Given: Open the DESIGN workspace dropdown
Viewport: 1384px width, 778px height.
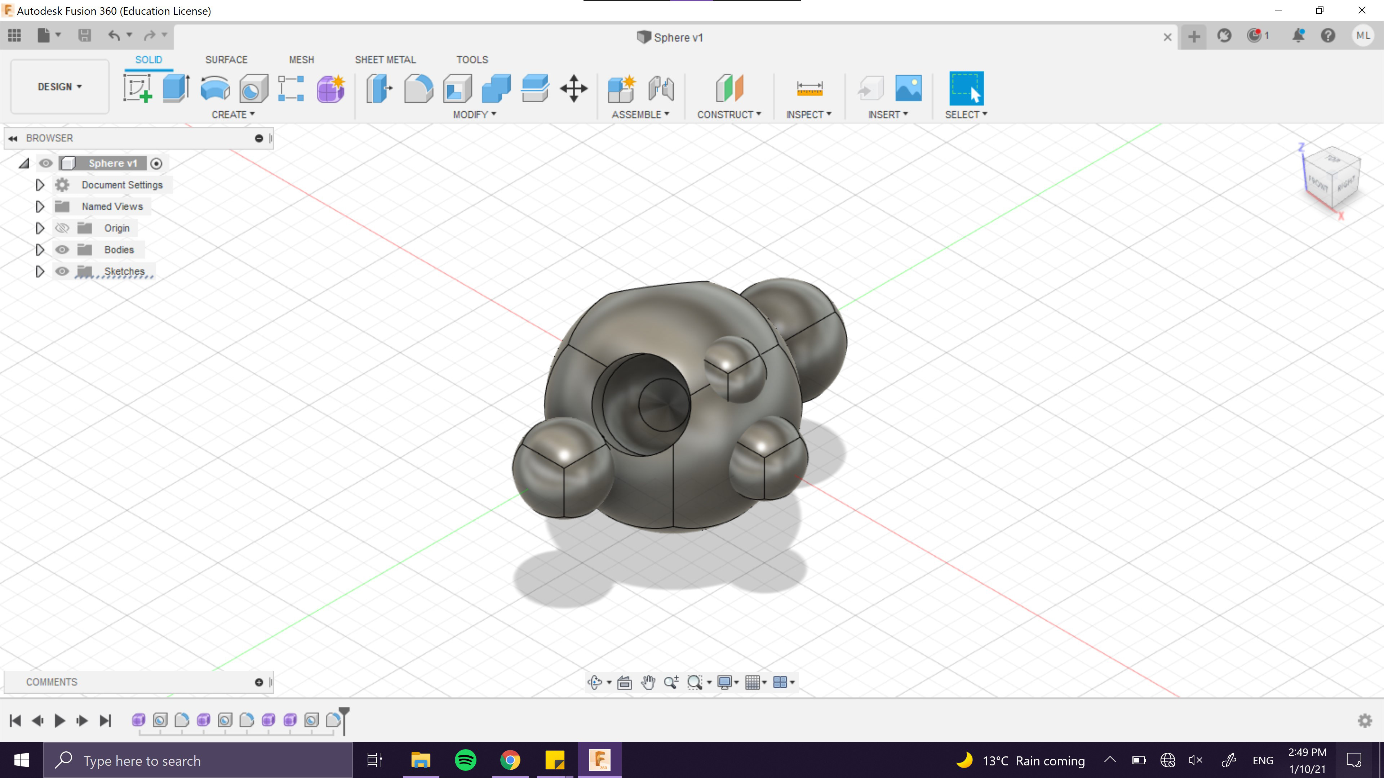Looking at the screenshot, I should pyautogui.click(x=59, y=86).
